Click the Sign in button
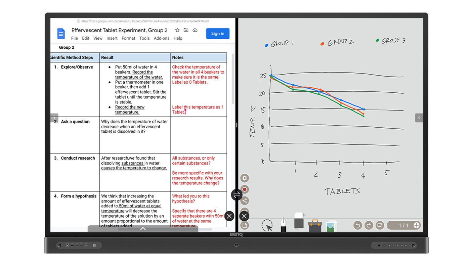Screen dimensions: 473x266 218,34
